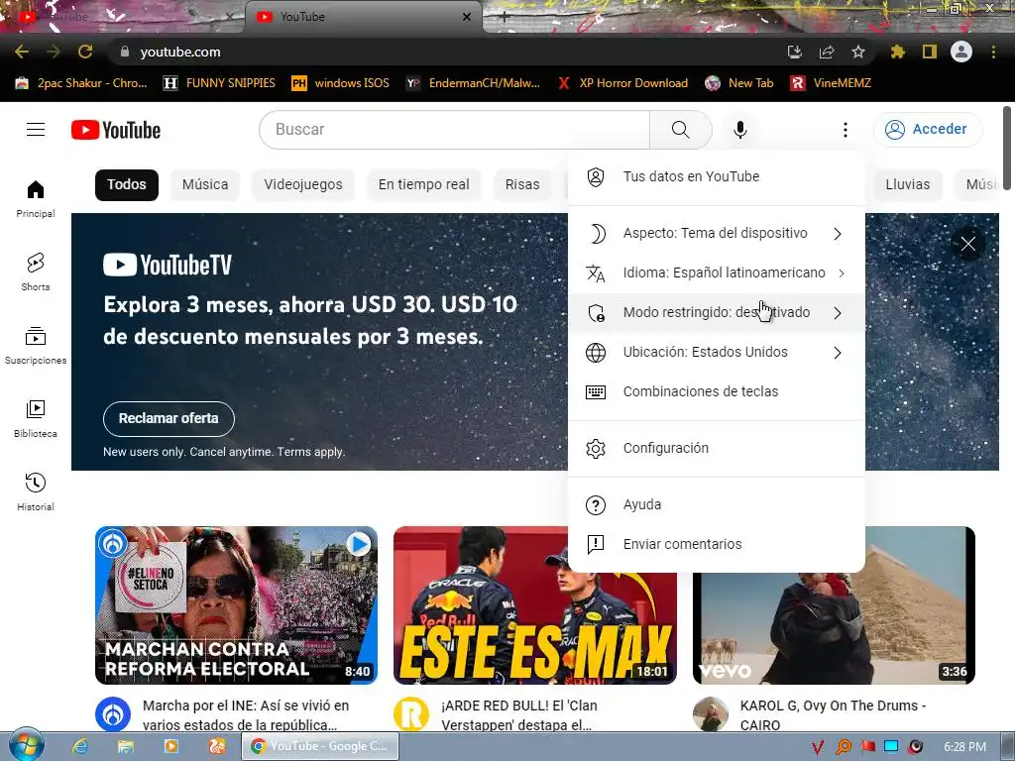This screenshot has width=1015, height=761.
Task: Start voice search with the microphone icon
Action: [739, 130]
